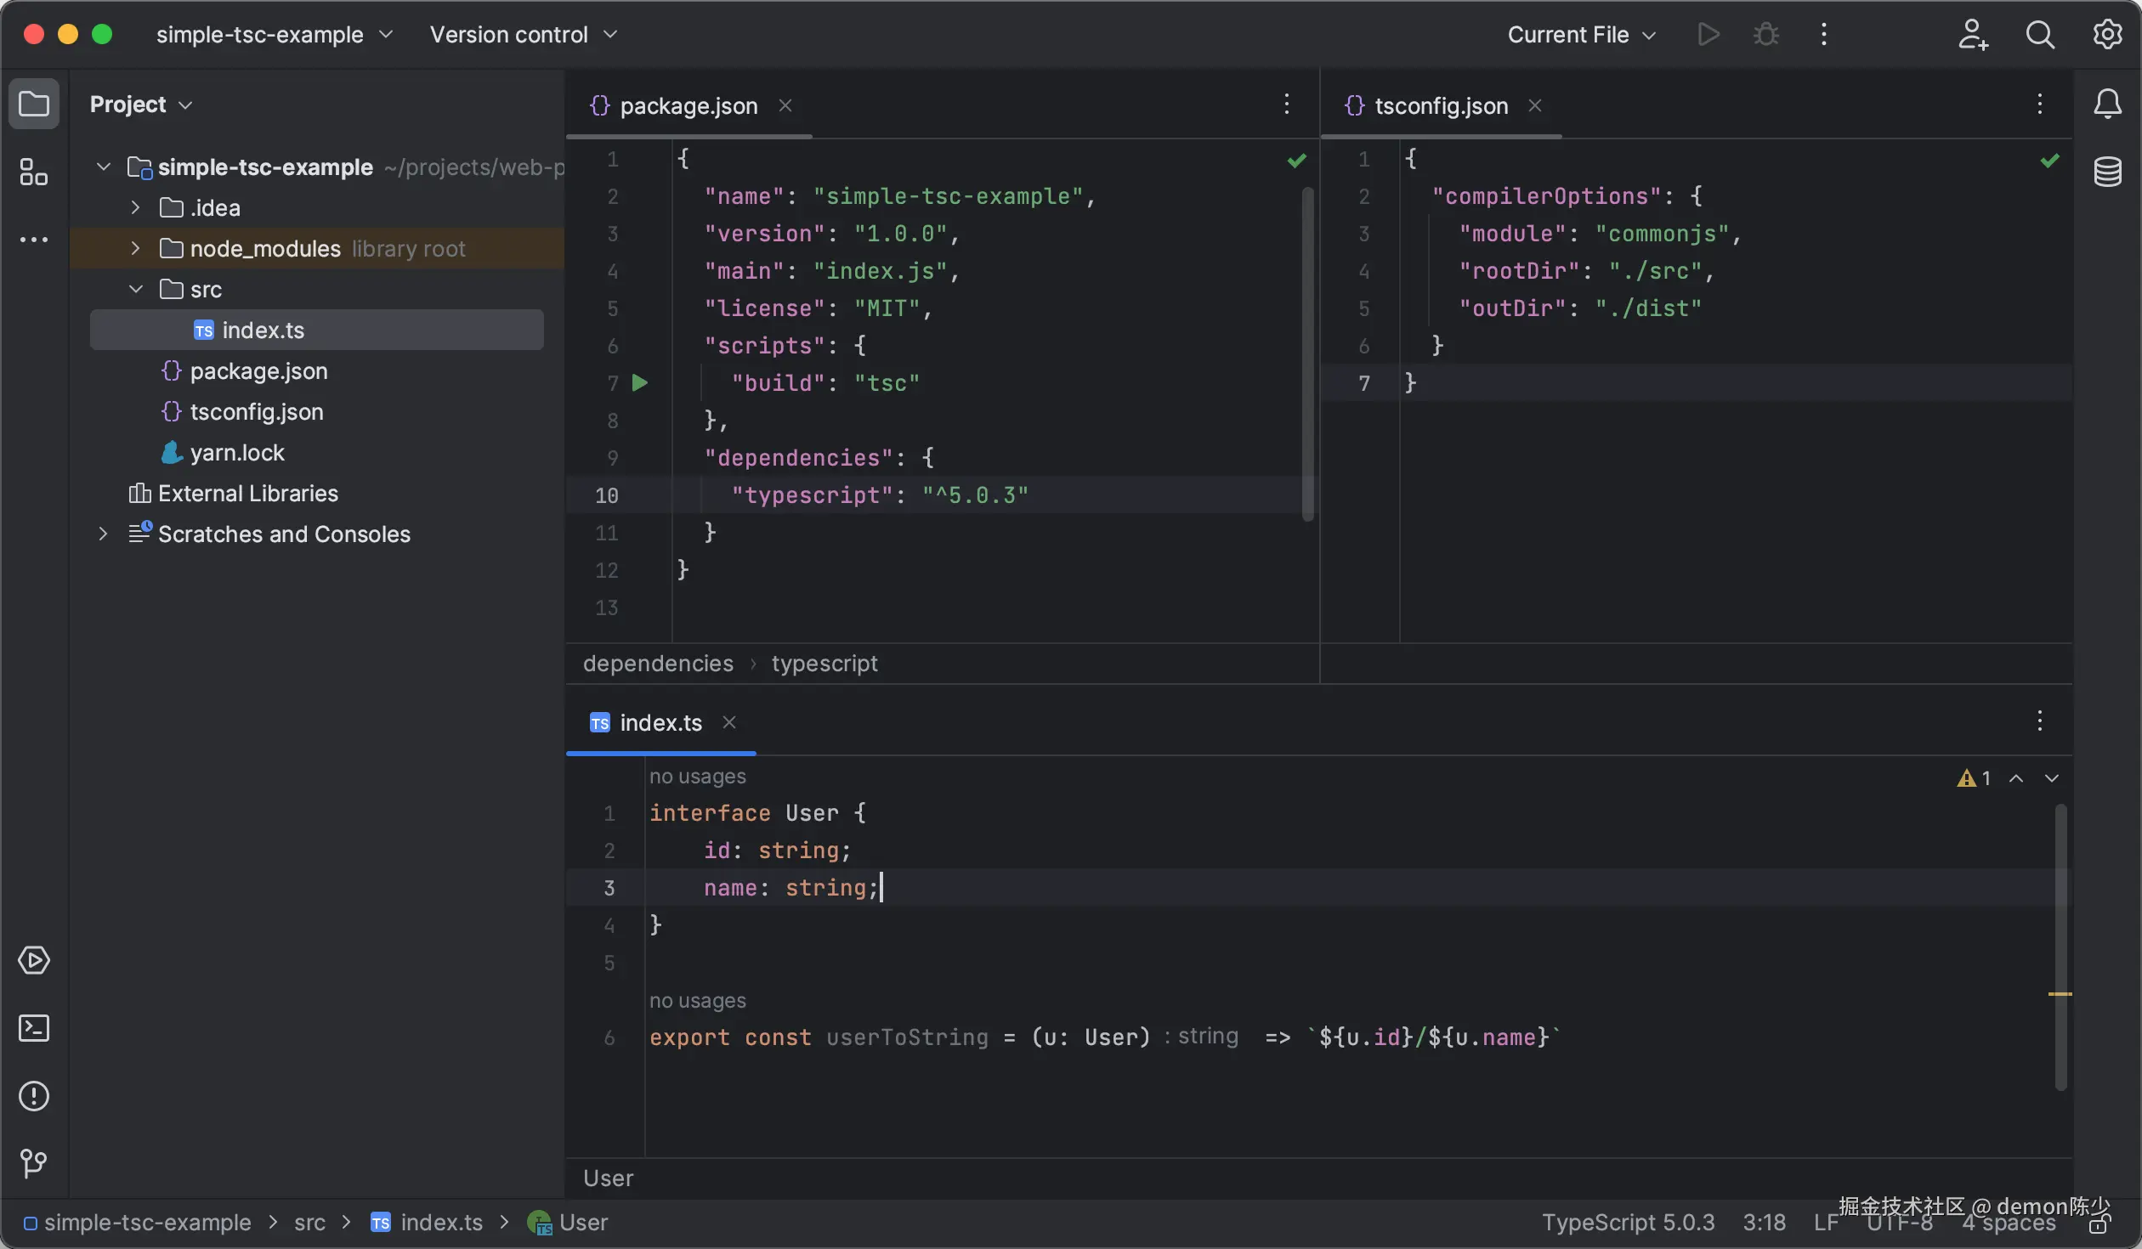Open the Terminal tool window
The height and width of the screenshot is (1249, 2142).
click(35, 1028)
